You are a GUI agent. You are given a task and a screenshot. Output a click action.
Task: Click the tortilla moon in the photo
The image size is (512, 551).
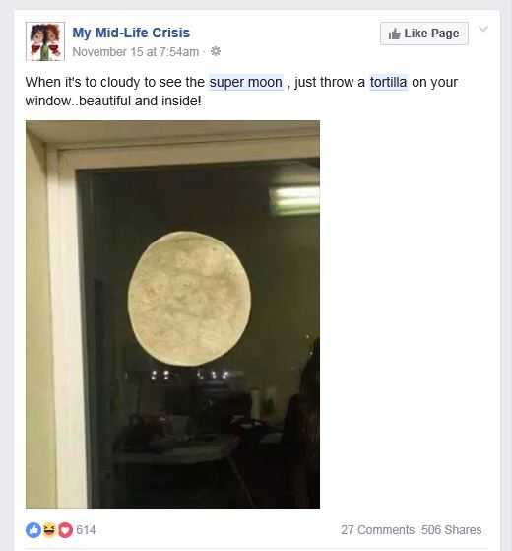click(x=189, y=299)
